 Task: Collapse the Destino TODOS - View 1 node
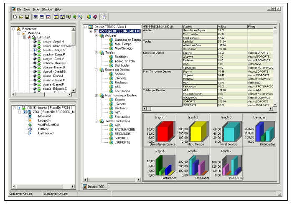(x=86, y=27)
